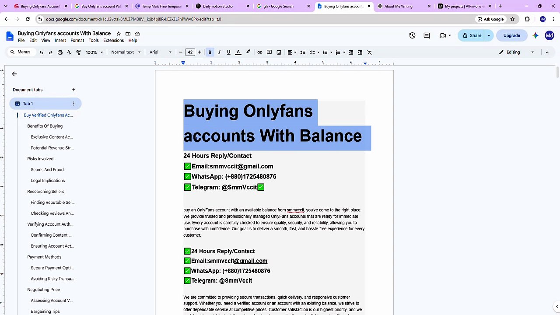This screenshot has height=315, width=560.
Task: Add a comment from toolbar
Action: pyautogui.click(x=269, y=52)
